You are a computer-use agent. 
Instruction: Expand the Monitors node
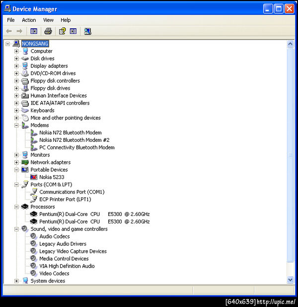click(x=16, y=155)
